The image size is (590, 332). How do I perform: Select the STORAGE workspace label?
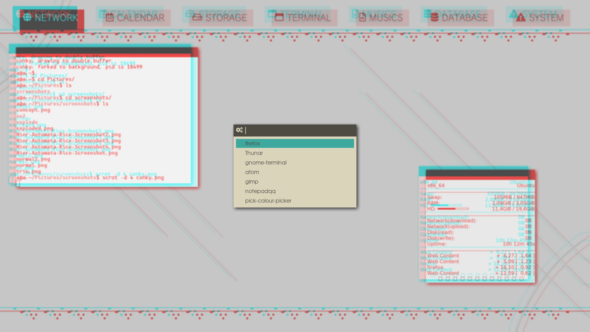click(226, 18)
